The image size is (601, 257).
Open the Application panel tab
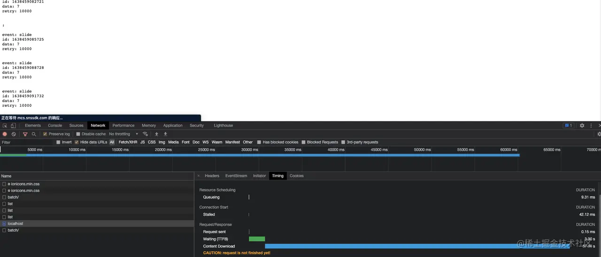click(x=173, y=126)
